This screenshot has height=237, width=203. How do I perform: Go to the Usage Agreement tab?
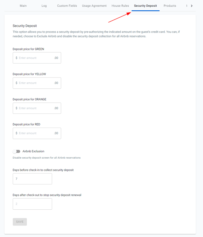(x=94, y=6)
